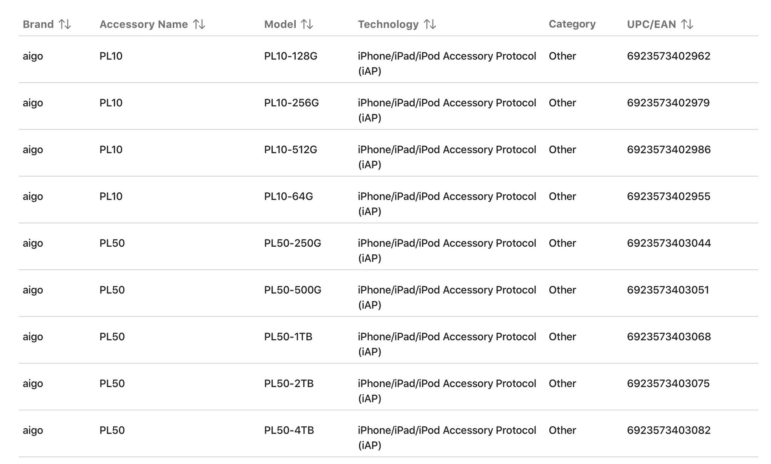Sort by UPC/EAN arrows icon
Image resolution: width=771 pixels, height=464 pixels.
pos(687,24)
